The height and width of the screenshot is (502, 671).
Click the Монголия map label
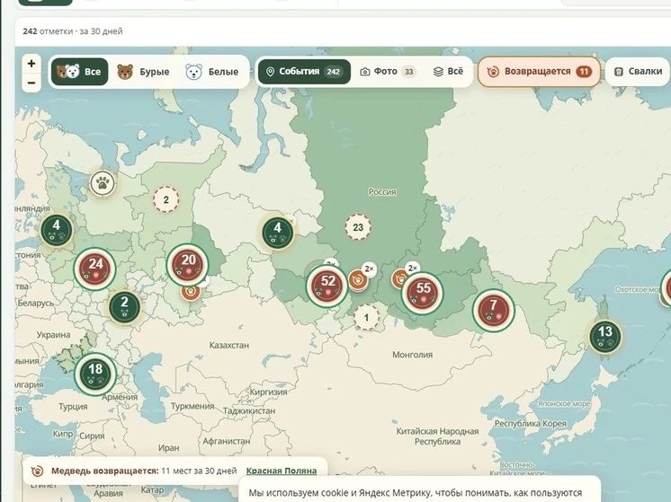tap(413, 355)
